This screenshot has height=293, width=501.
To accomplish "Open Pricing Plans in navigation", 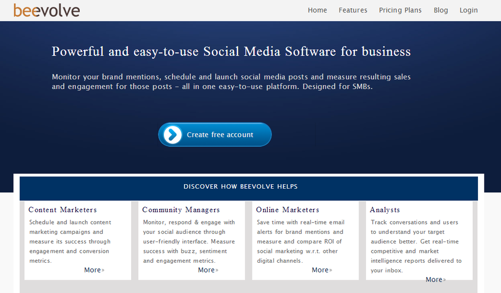I will (x=400, y=10).
